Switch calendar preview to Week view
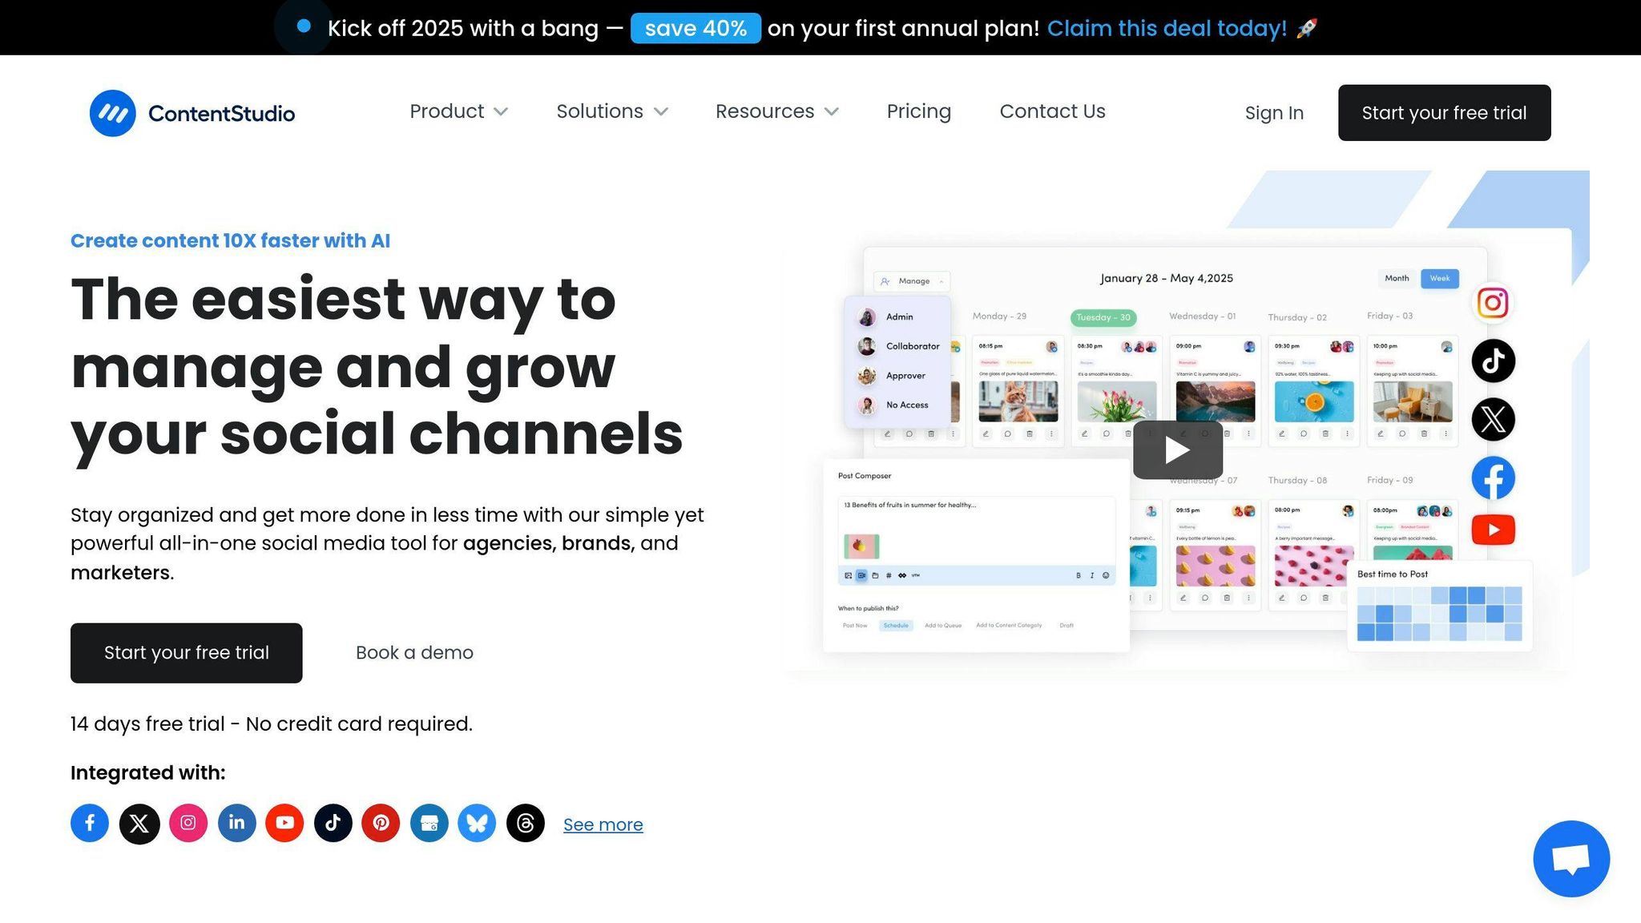 tap(1440, 278)
